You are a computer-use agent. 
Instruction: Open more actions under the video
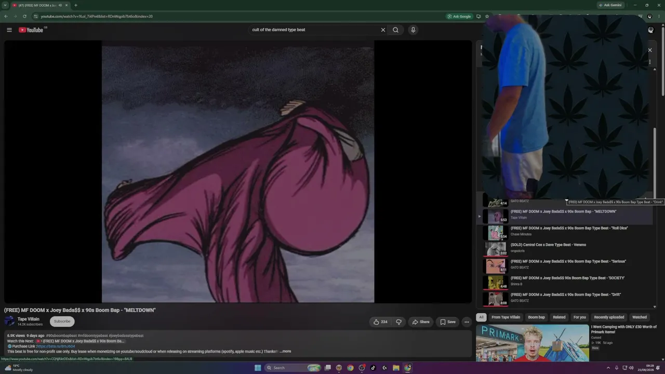point(467,322)
